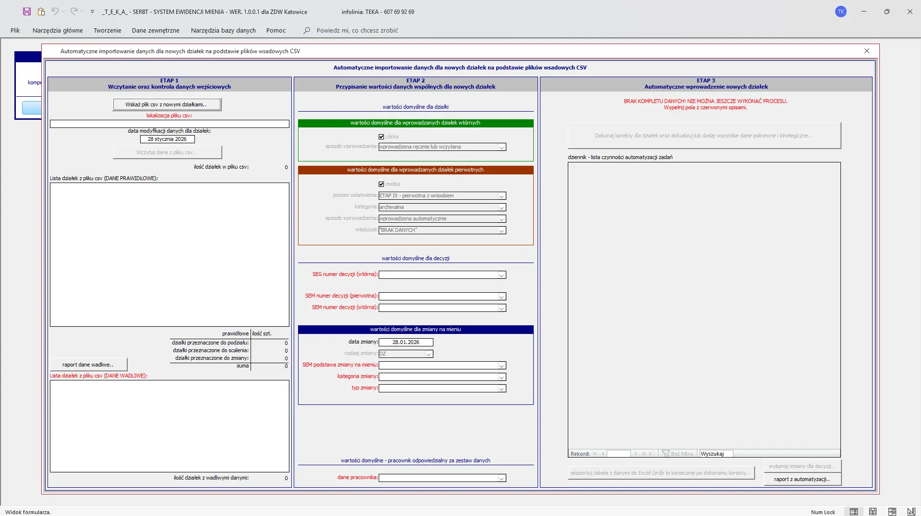This screenshot has height=516, width=921.
Task: Click the 'infolinia: TEKA - 607 69 92 69' text
Action: [378, 12]
